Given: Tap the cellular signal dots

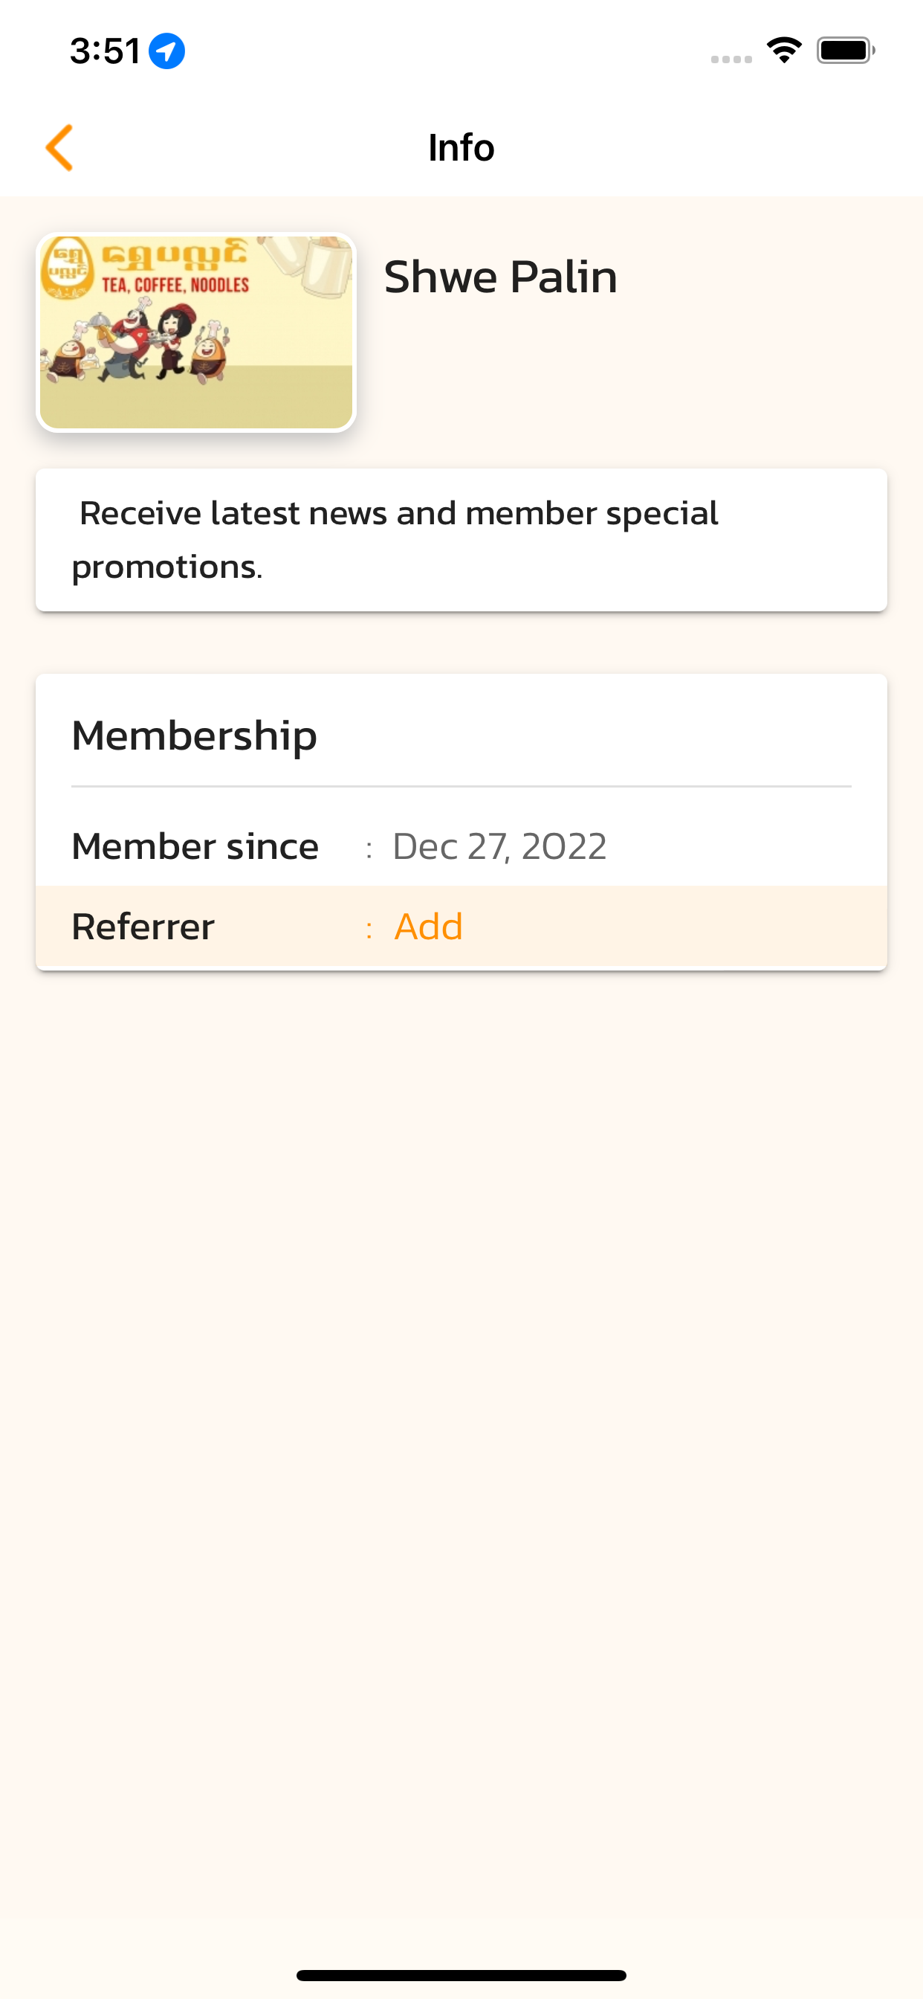Looking at the screenshot, I should tap(731, 59).
